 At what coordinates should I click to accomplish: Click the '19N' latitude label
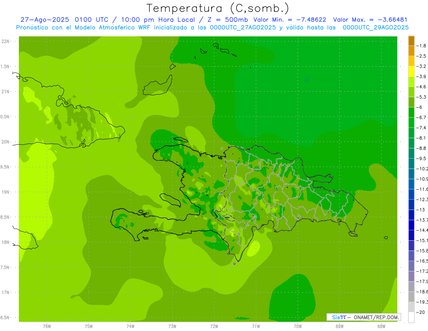pyautogui.click(x=5, y=192)
